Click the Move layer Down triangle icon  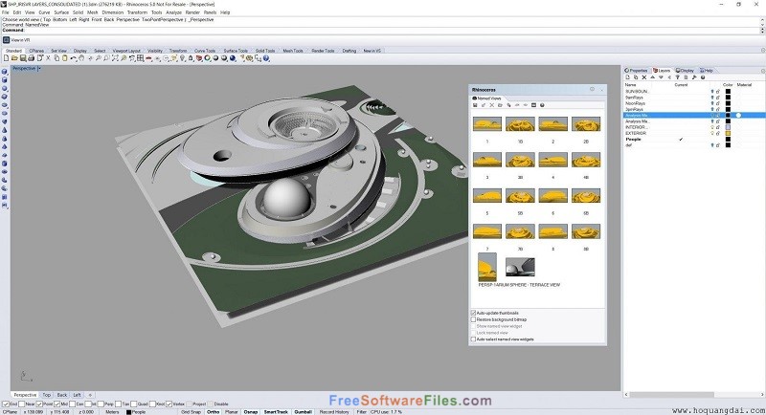point(661,77)
